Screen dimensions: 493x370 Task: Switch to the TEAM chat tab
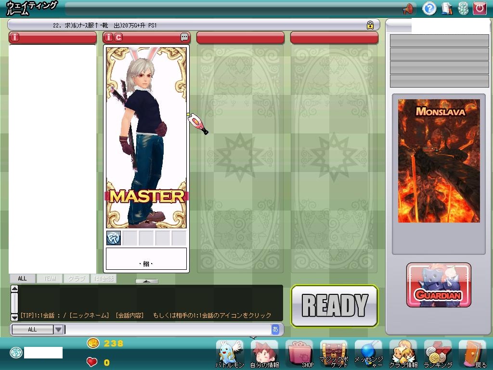pos(50,278)
